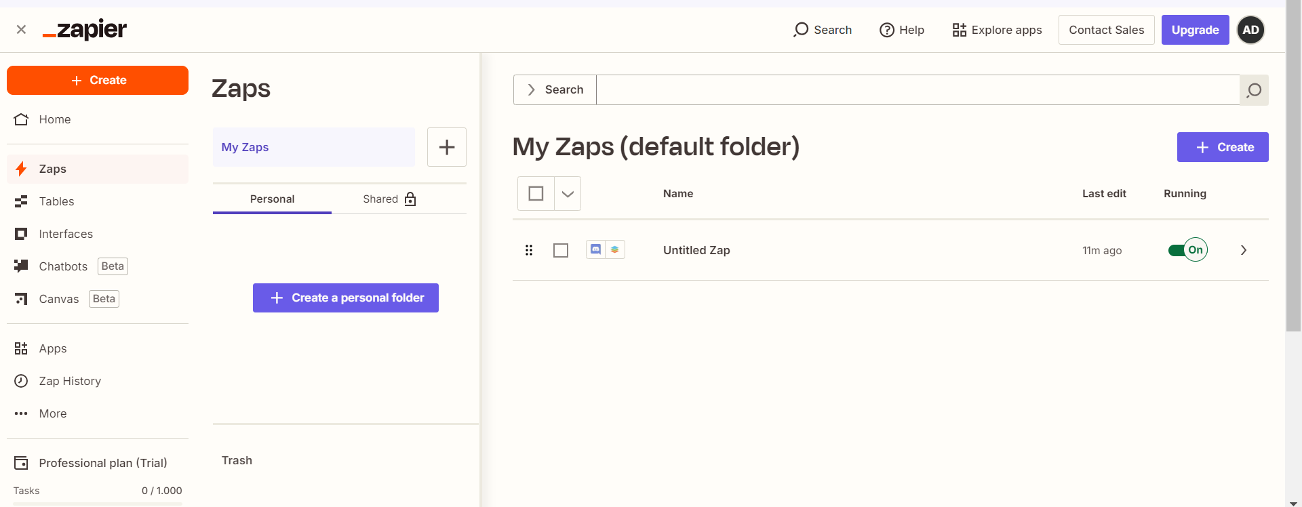Click into the Zaps search field
The image size is (1302, 507).
tap(918, 89)
